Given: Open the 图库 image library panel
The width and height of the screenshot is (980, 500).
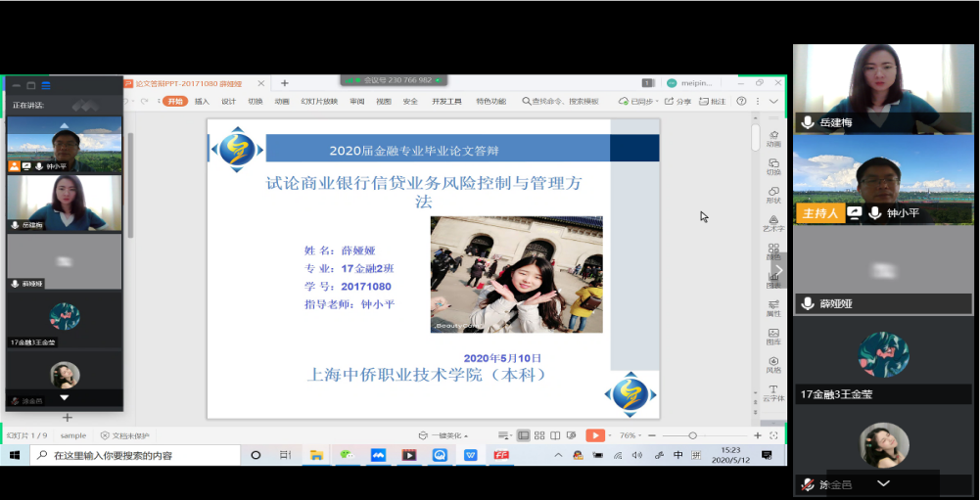Looking at the screenshot, I should pyautogui.click(x=773, y=337).
